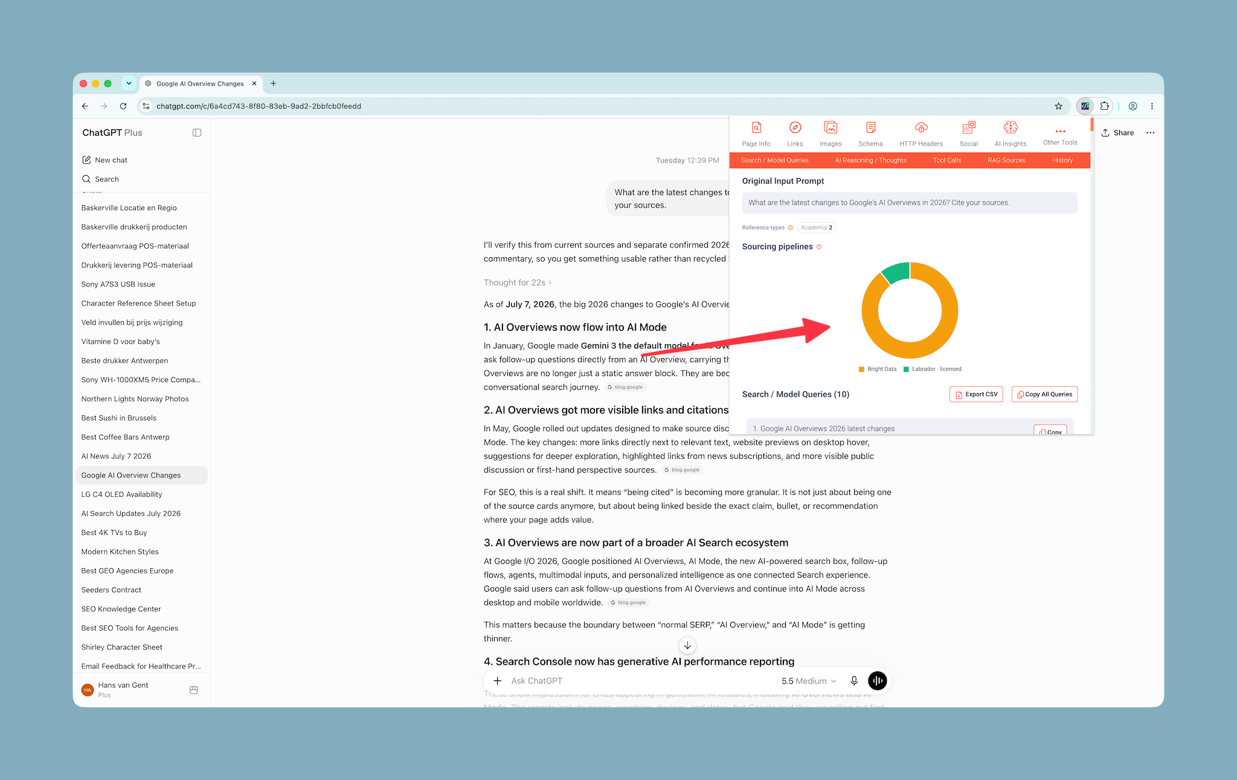1237x780 pixels.
Task: Open the Images tool icon
Action: [831, 127]
